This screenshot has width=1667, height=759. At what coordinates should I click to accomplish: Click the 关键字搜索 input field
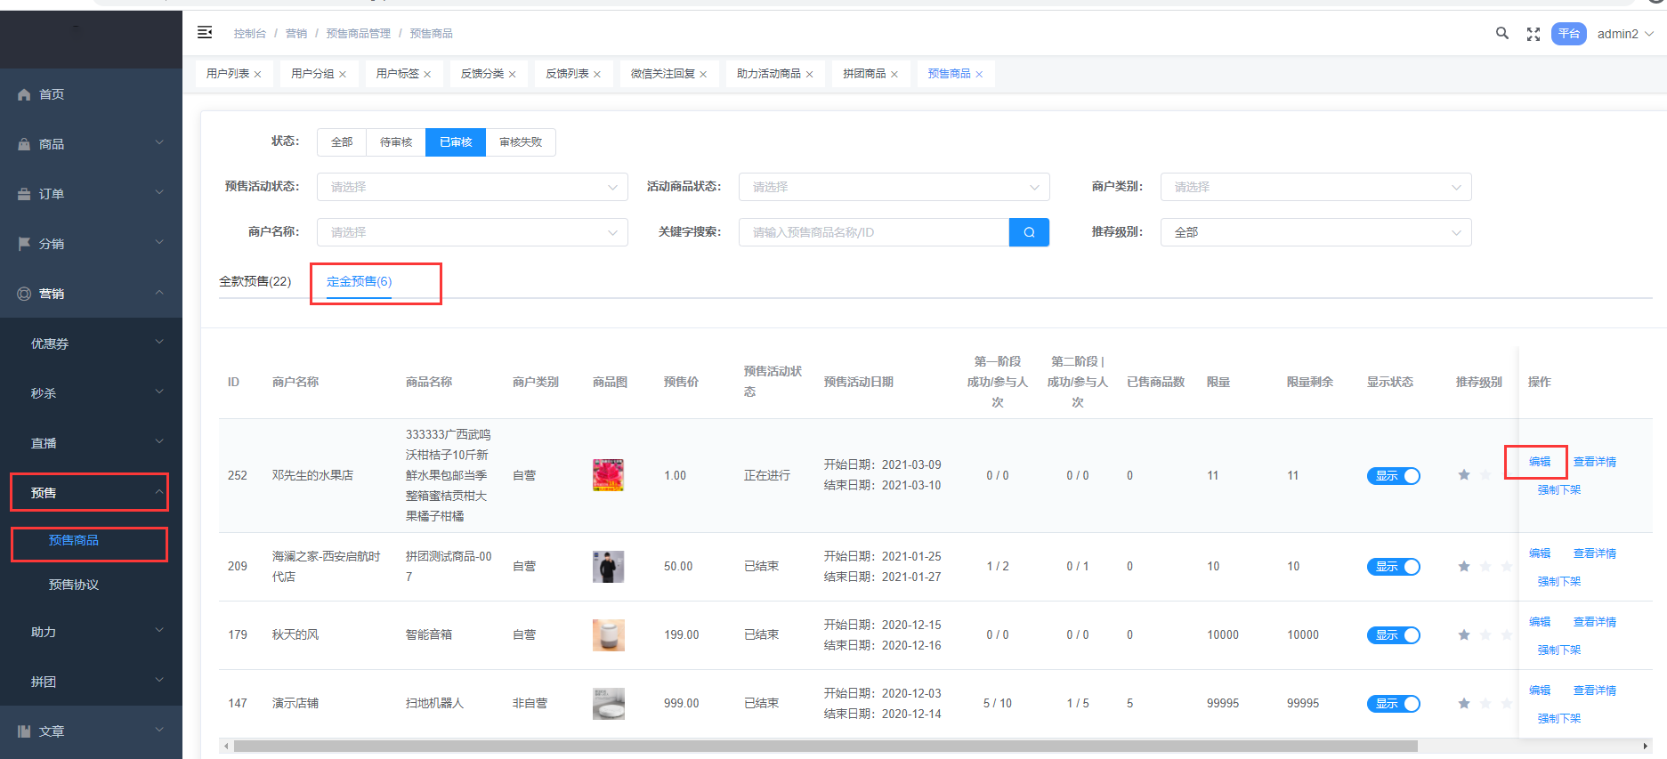click(874, 232)
